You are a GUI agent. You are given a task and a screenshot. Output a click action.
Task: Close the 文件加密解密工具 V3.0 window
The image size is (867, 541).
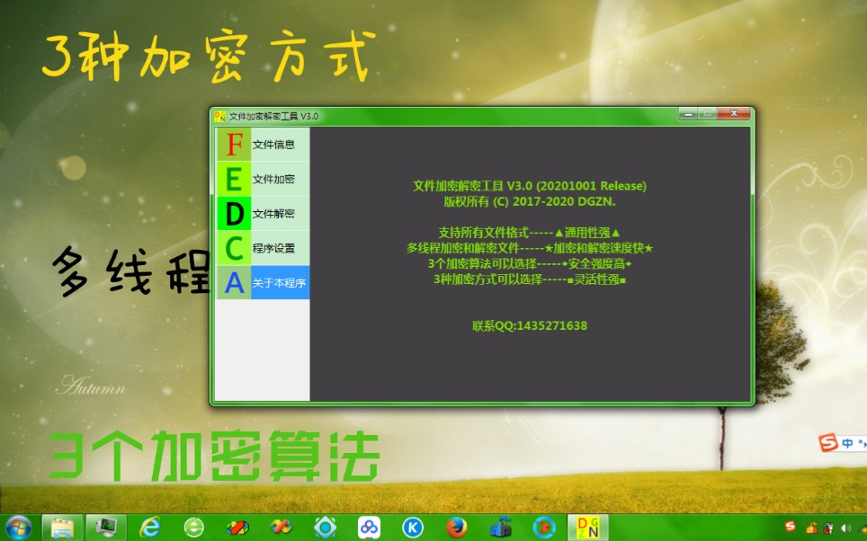[734, 114]
